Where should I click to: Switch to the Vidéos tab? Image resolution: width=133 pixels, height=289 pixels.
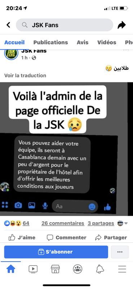coord(107,42)
